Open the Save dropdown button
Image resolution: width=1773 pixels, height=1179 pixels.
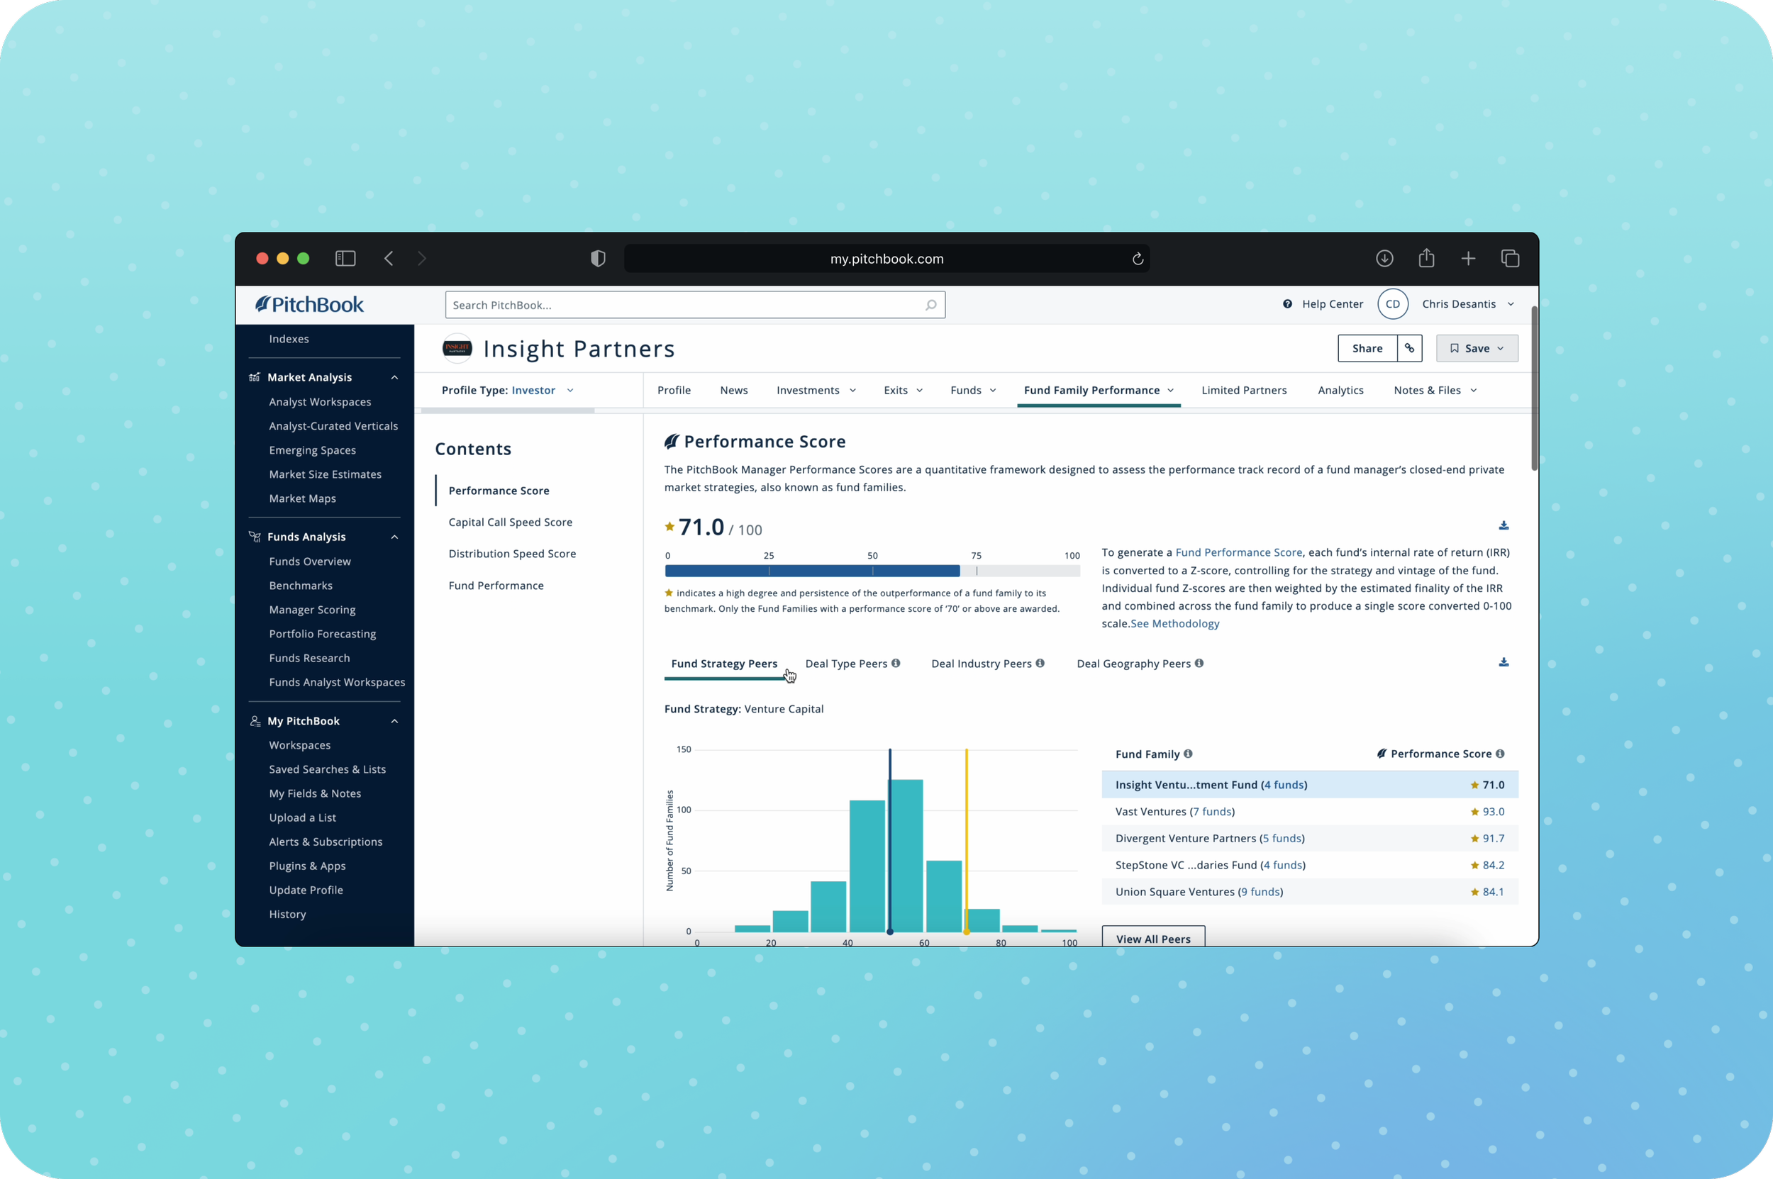[1477, 348]
